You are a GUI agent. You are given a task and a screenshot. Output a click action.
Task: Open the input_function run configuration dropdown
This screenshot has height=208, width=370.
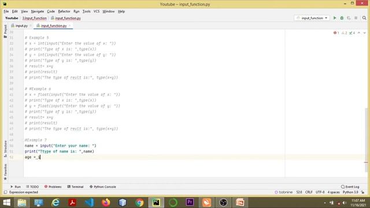click(x=312, y=18)
